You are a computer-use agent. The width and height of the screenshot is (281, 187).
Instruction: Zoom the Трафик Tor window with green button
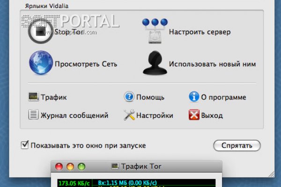81,166
